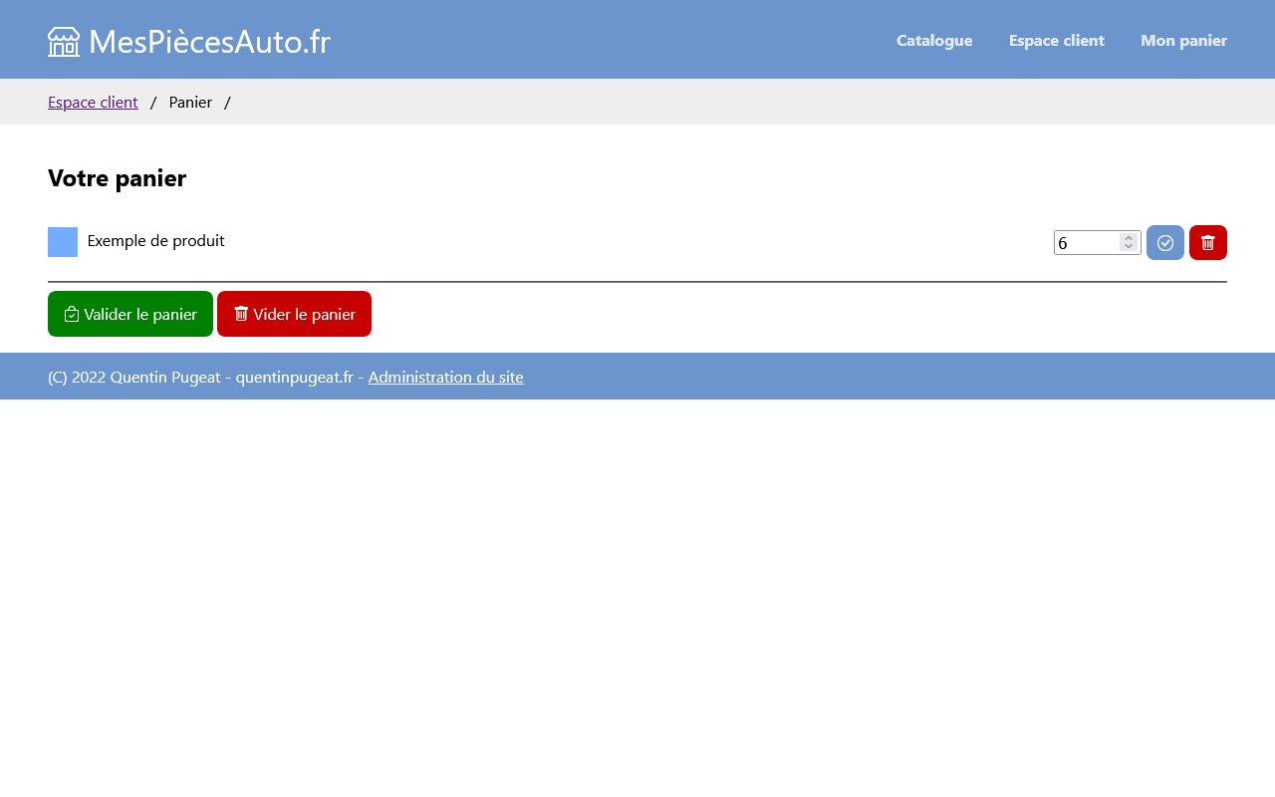Increase quantity with the stepper up arrow

tap(1129, 238)
